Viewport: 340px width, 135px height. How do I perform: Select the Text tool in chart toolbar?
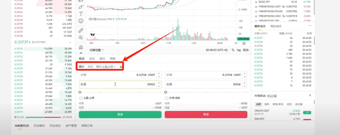[x=81, y=14]
